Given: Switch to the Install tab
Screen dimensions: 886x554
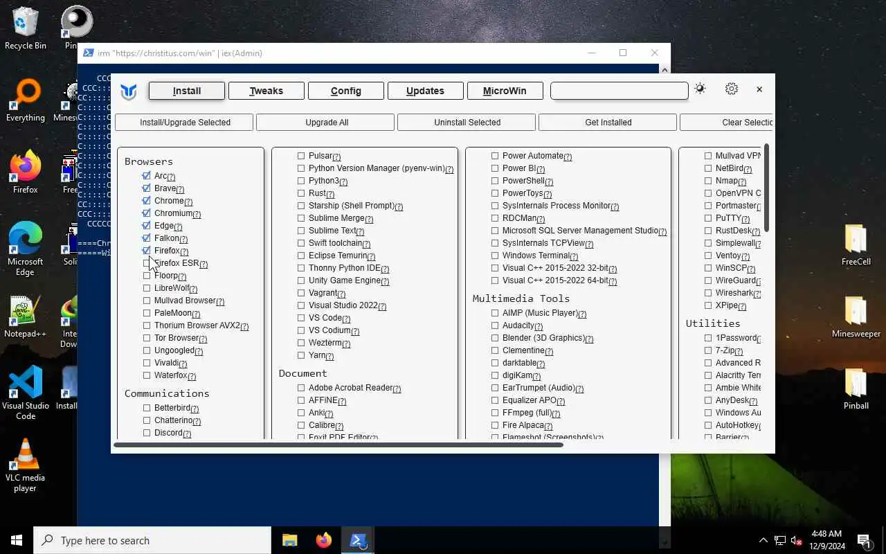Looking at the screenshot, I should click(x=187, y=91).
